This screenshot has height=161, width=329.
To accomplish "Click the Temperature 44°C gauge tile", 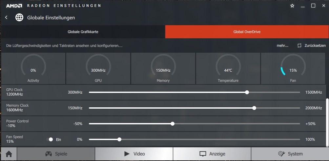I will coord(228,68).
